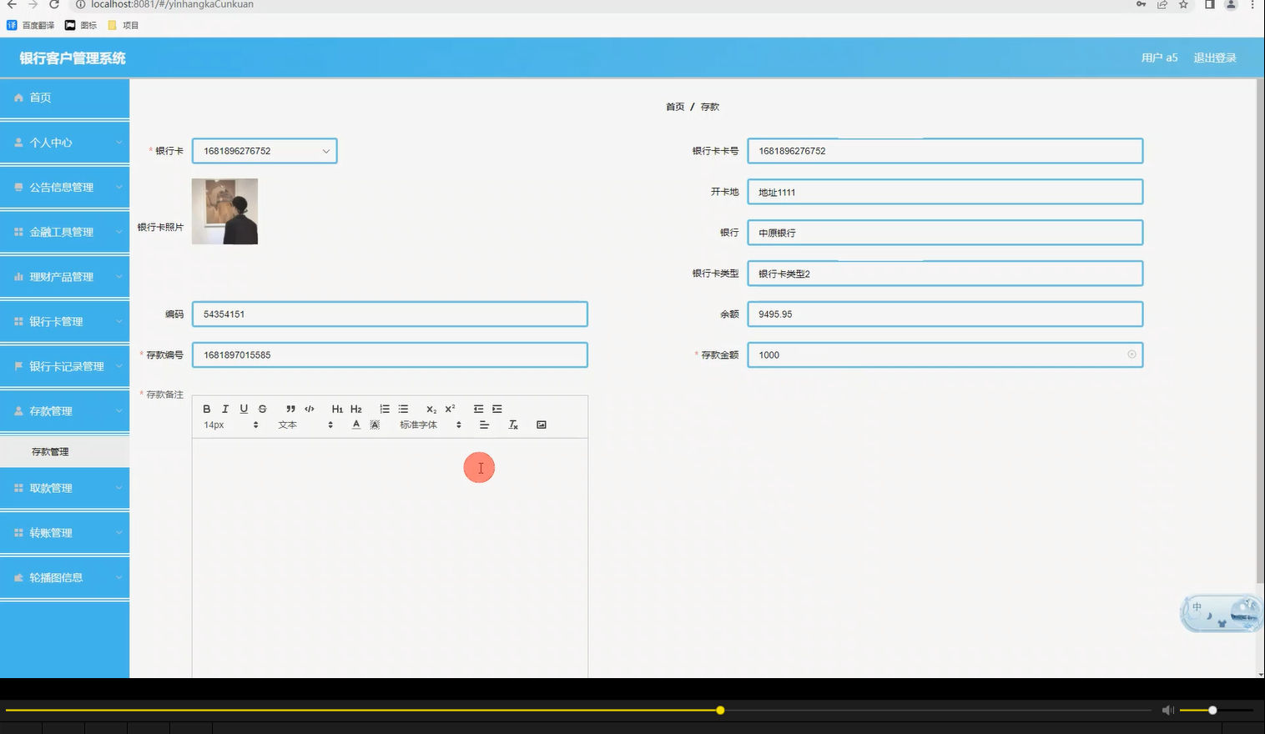Insert ordered numbered list

tap(385, 409)
